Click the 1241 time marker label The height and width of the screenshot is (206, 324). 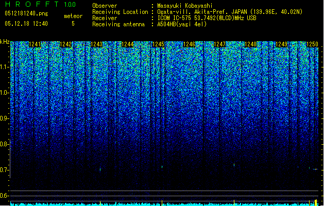coord(35,44)
